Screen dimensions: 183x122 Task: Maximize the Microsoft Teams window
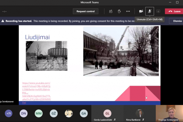coord(177,2)
